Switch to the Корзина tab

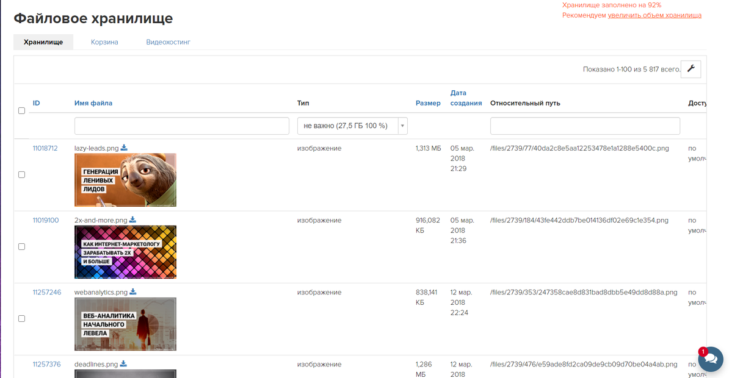click(x=104, y=42)
